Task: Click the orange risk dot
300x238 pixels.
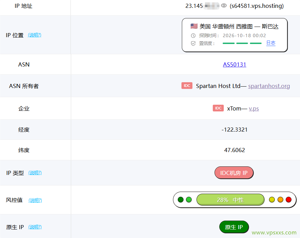Action: pyautogui.click(x=280, y=200)
